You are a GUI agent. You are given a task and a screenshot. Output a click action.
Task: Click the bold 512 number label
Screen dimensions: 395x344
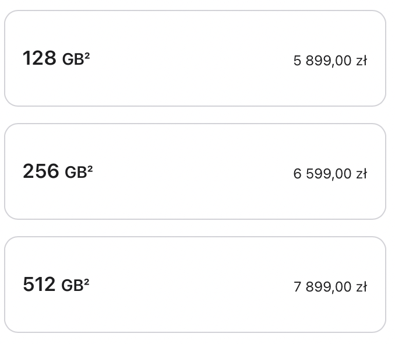point(39,284)
